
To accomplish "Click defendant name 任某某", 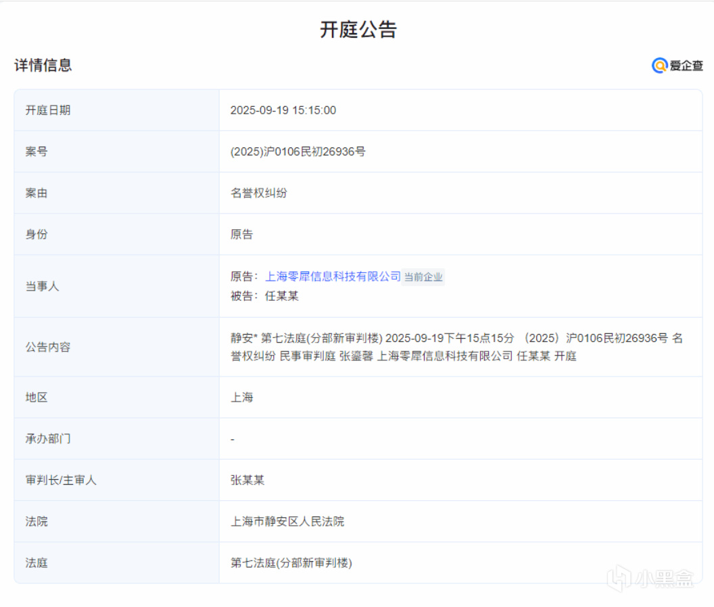I will pos(282,296).
